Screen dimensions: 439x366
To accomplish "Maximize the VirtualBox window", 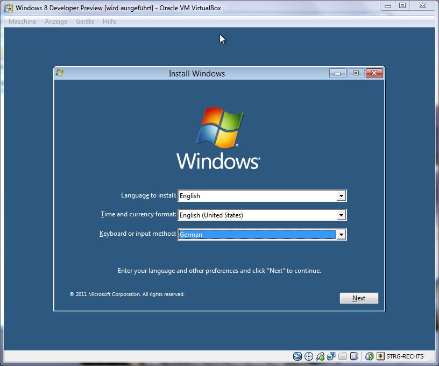I will [x=402, y=6].
